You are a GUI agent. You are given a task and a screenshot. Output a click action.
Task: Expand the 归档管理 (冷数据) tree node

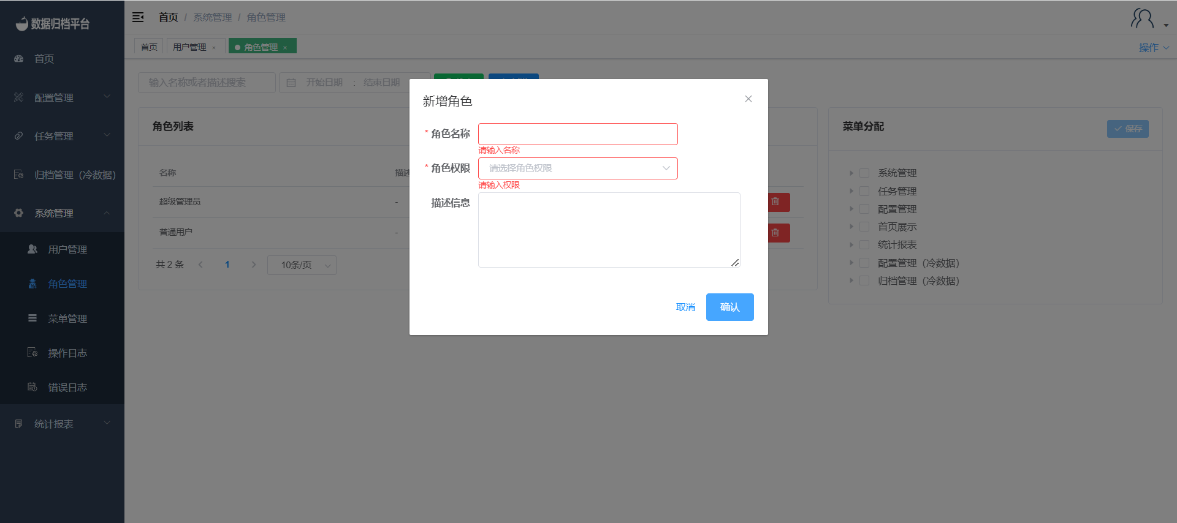851,280
